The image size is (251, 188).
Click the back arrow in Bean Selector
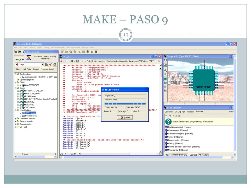(166, 116)
